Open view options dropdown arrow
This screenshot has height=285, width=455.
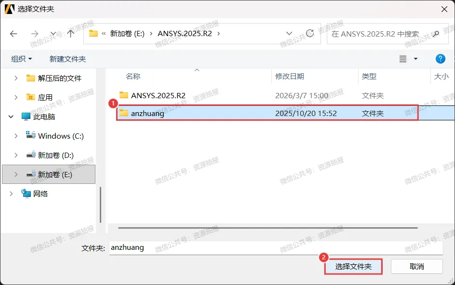[x=415, y=59]
